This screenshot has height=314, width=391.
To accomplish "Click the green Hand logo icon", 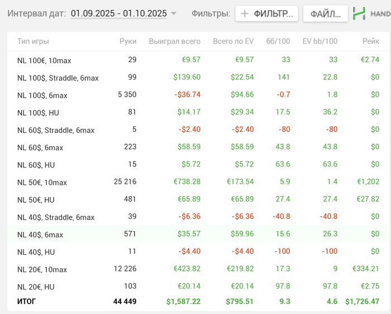I will (360, 14).
